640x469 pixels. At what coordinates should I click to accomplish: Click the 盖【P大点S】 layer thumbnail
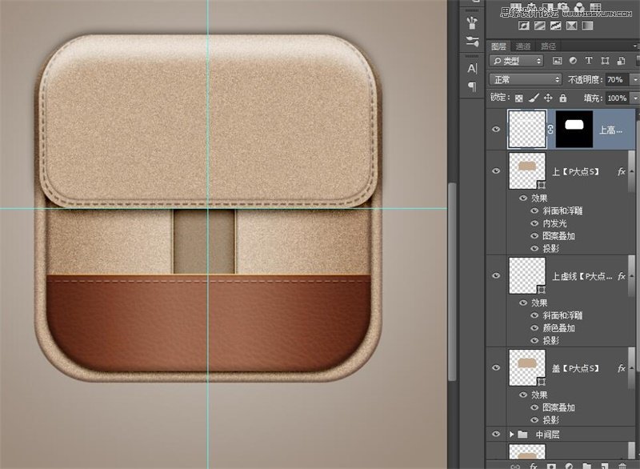tap(527, 368)
